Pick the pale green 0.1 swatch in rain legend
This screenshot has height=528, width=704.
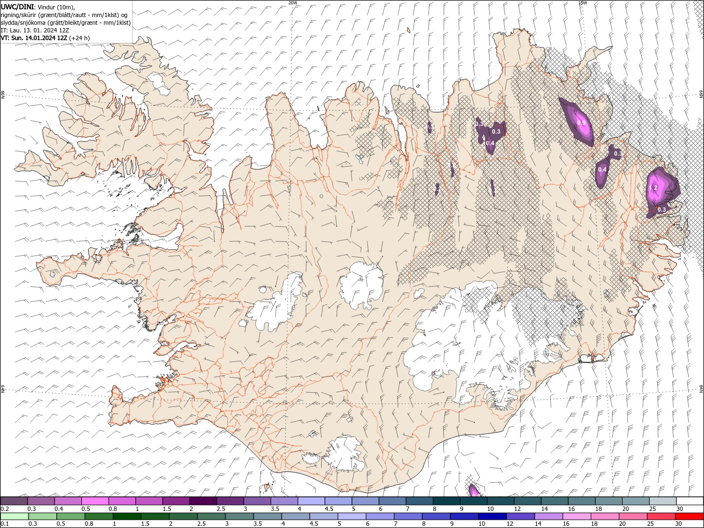coord(14,516)
